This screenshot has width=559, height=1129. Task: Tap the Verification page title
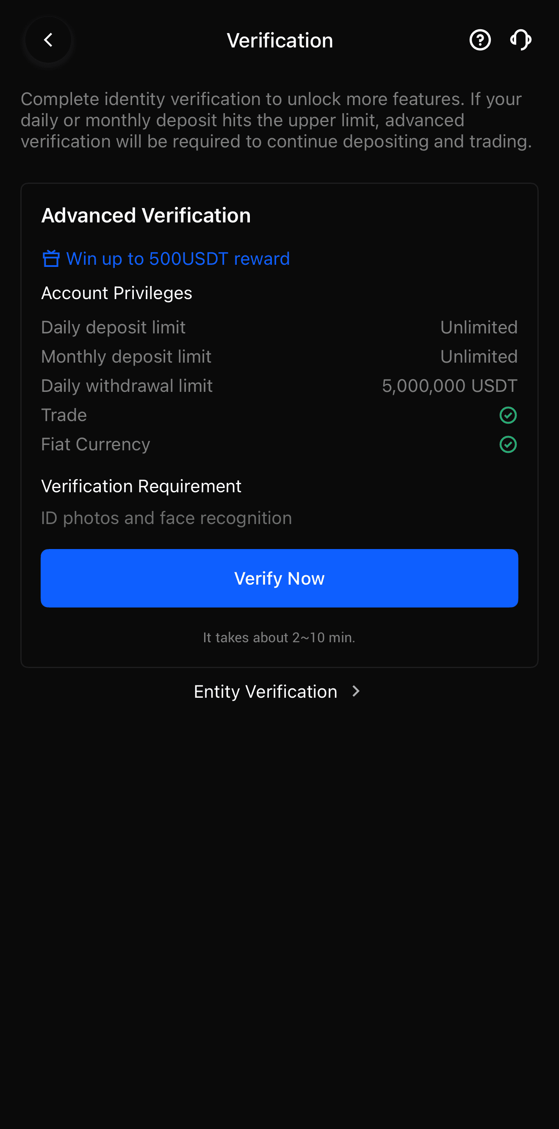(x=279, y=40)
